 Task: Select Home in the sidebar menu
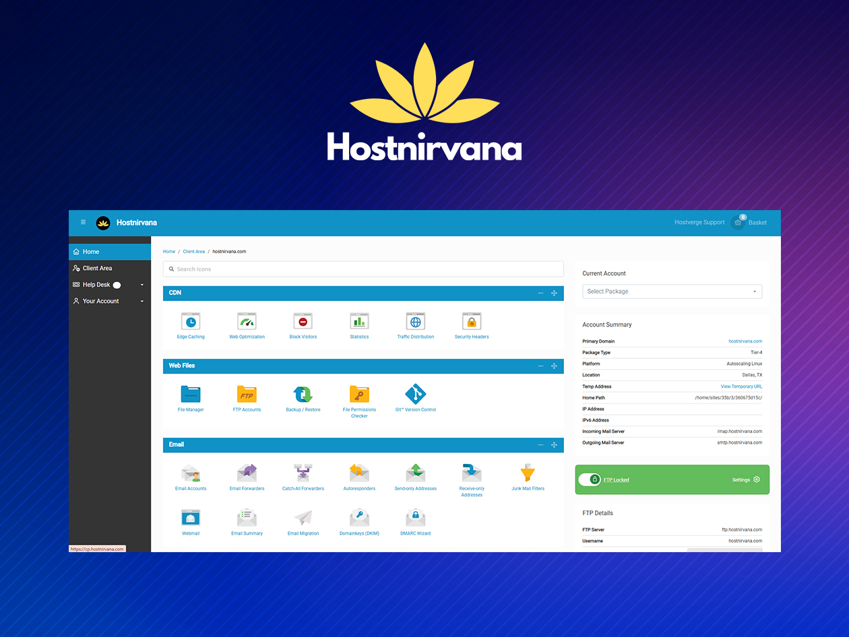[x=90, y=251]
